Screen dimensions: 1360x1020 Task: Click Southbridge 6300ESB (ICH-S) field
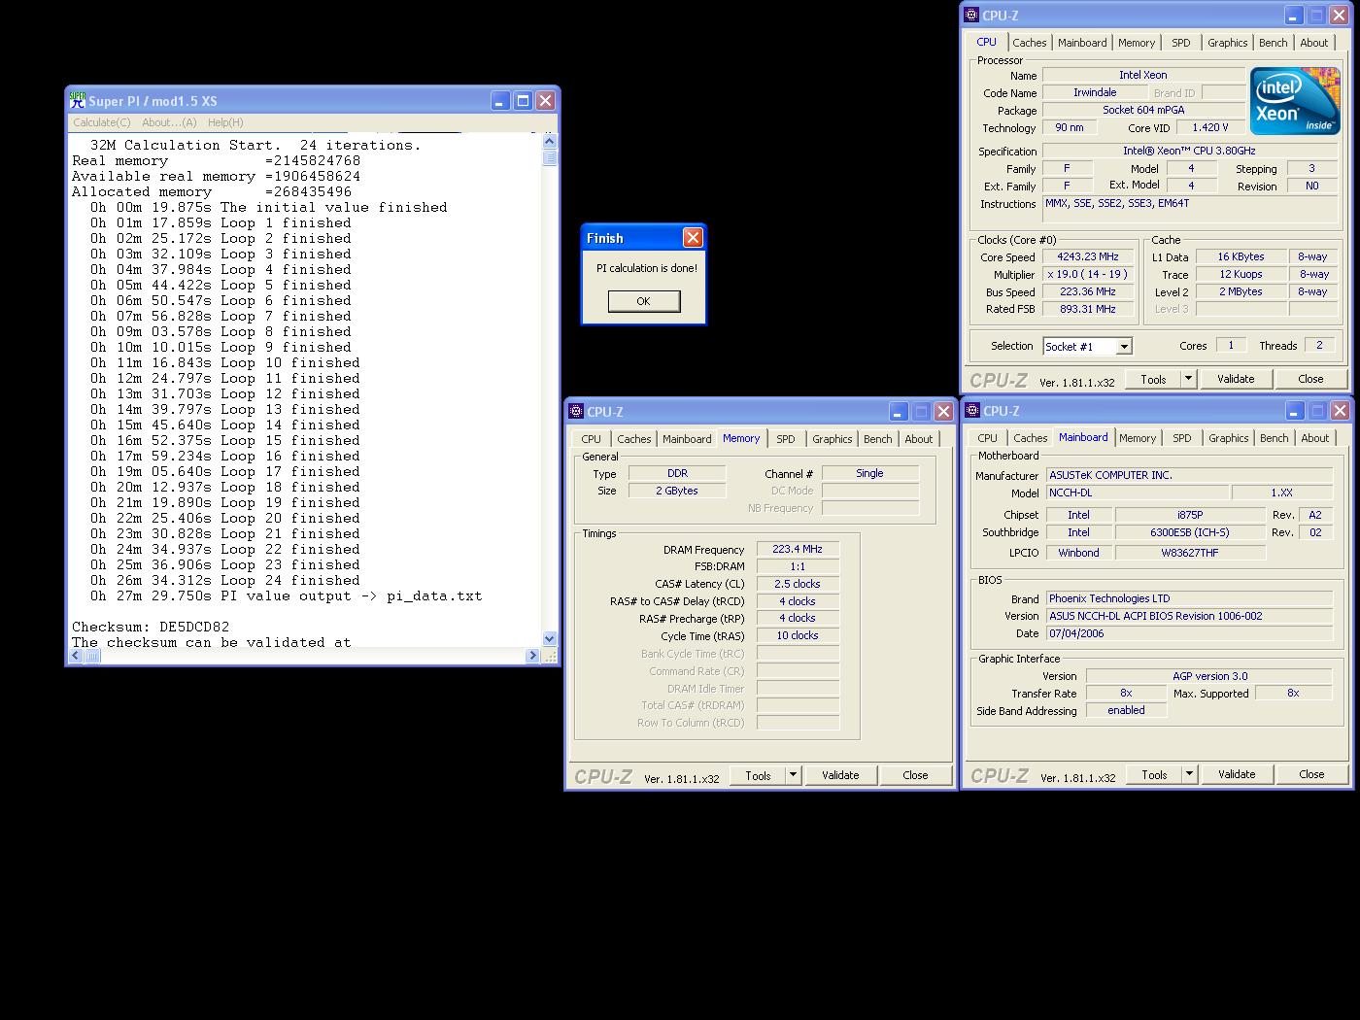[x=1190, y=532]
